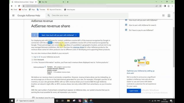This screenshot has width=184, height=103.
Task: Click the Describe your issue search field
Action: pyautogui.click(x=87, y=15)
